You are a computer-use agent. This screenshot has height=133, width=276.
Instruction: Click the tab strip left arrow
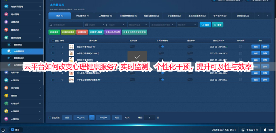pyautogui.click(x=259, y=16)
